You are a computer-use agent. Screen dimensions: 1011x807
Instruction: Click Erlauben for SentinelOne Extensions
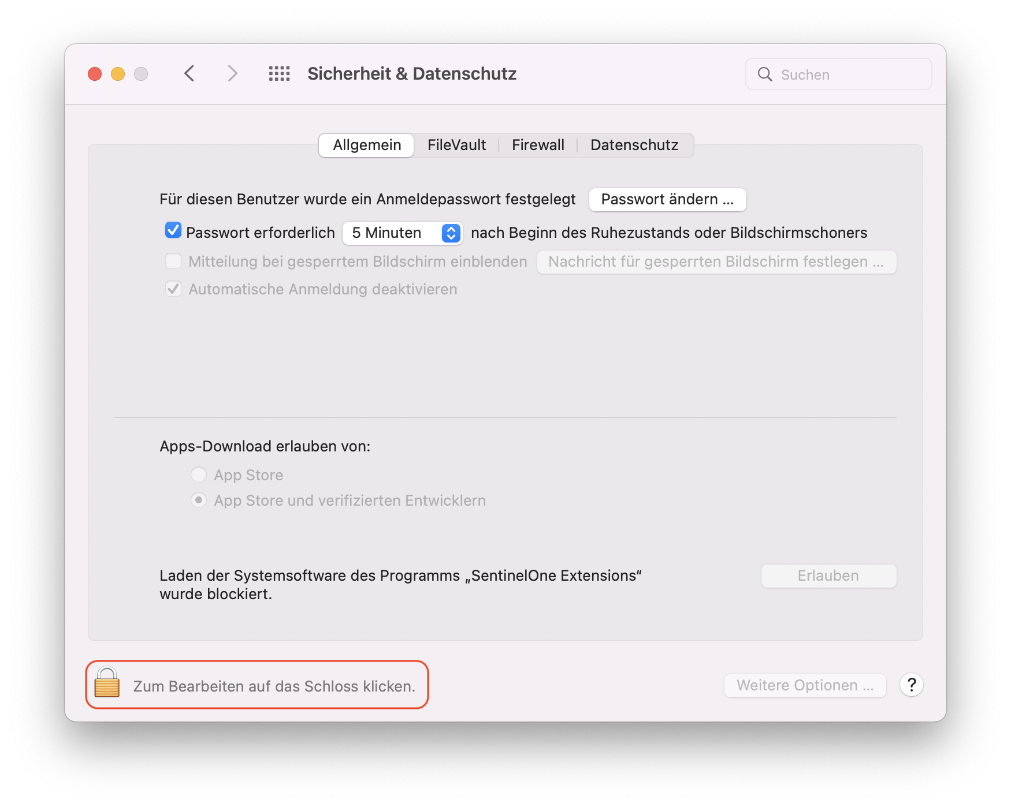(x=828, y=576)
